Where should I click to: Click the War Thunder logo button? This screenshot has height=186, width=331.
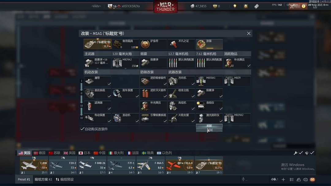(x=165, y=6)
